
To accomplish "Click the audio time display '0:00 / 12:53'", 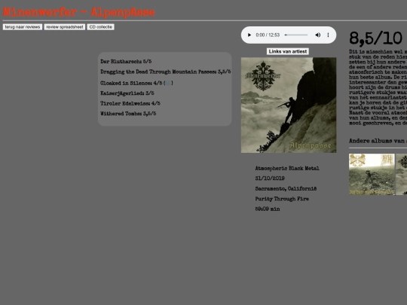I will [x=268, y=35].
